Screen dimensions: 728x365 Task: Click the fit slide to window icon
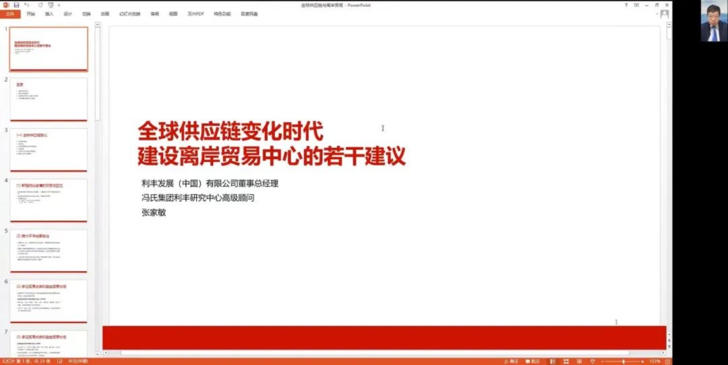tap(667, 362)
